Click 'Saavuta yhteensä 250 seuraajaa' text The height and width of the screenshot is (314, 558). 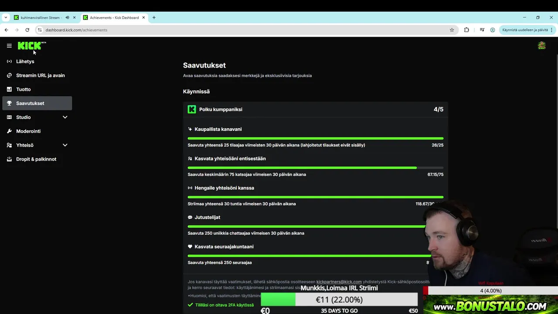[x=220, y=263]
